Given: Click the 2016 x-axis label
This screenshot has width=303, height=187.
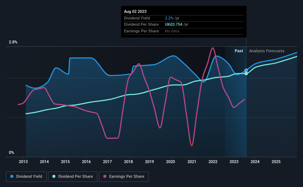Looking at the screenshot, I should click(x=86, y=162).
